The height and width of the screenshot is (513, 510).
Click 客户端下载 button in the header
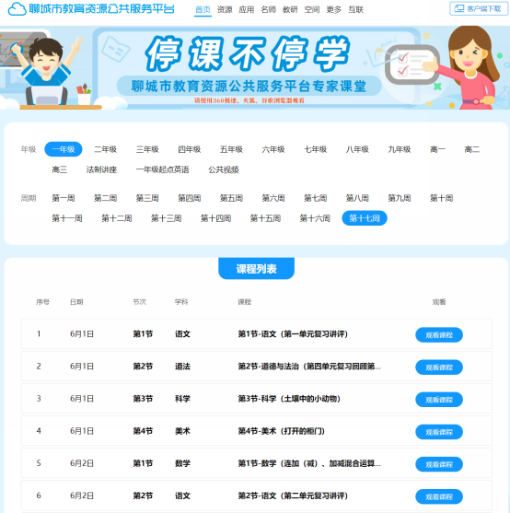(x=479, y=9)
